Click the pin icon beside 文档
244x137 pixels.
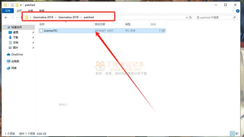(33, 43)
